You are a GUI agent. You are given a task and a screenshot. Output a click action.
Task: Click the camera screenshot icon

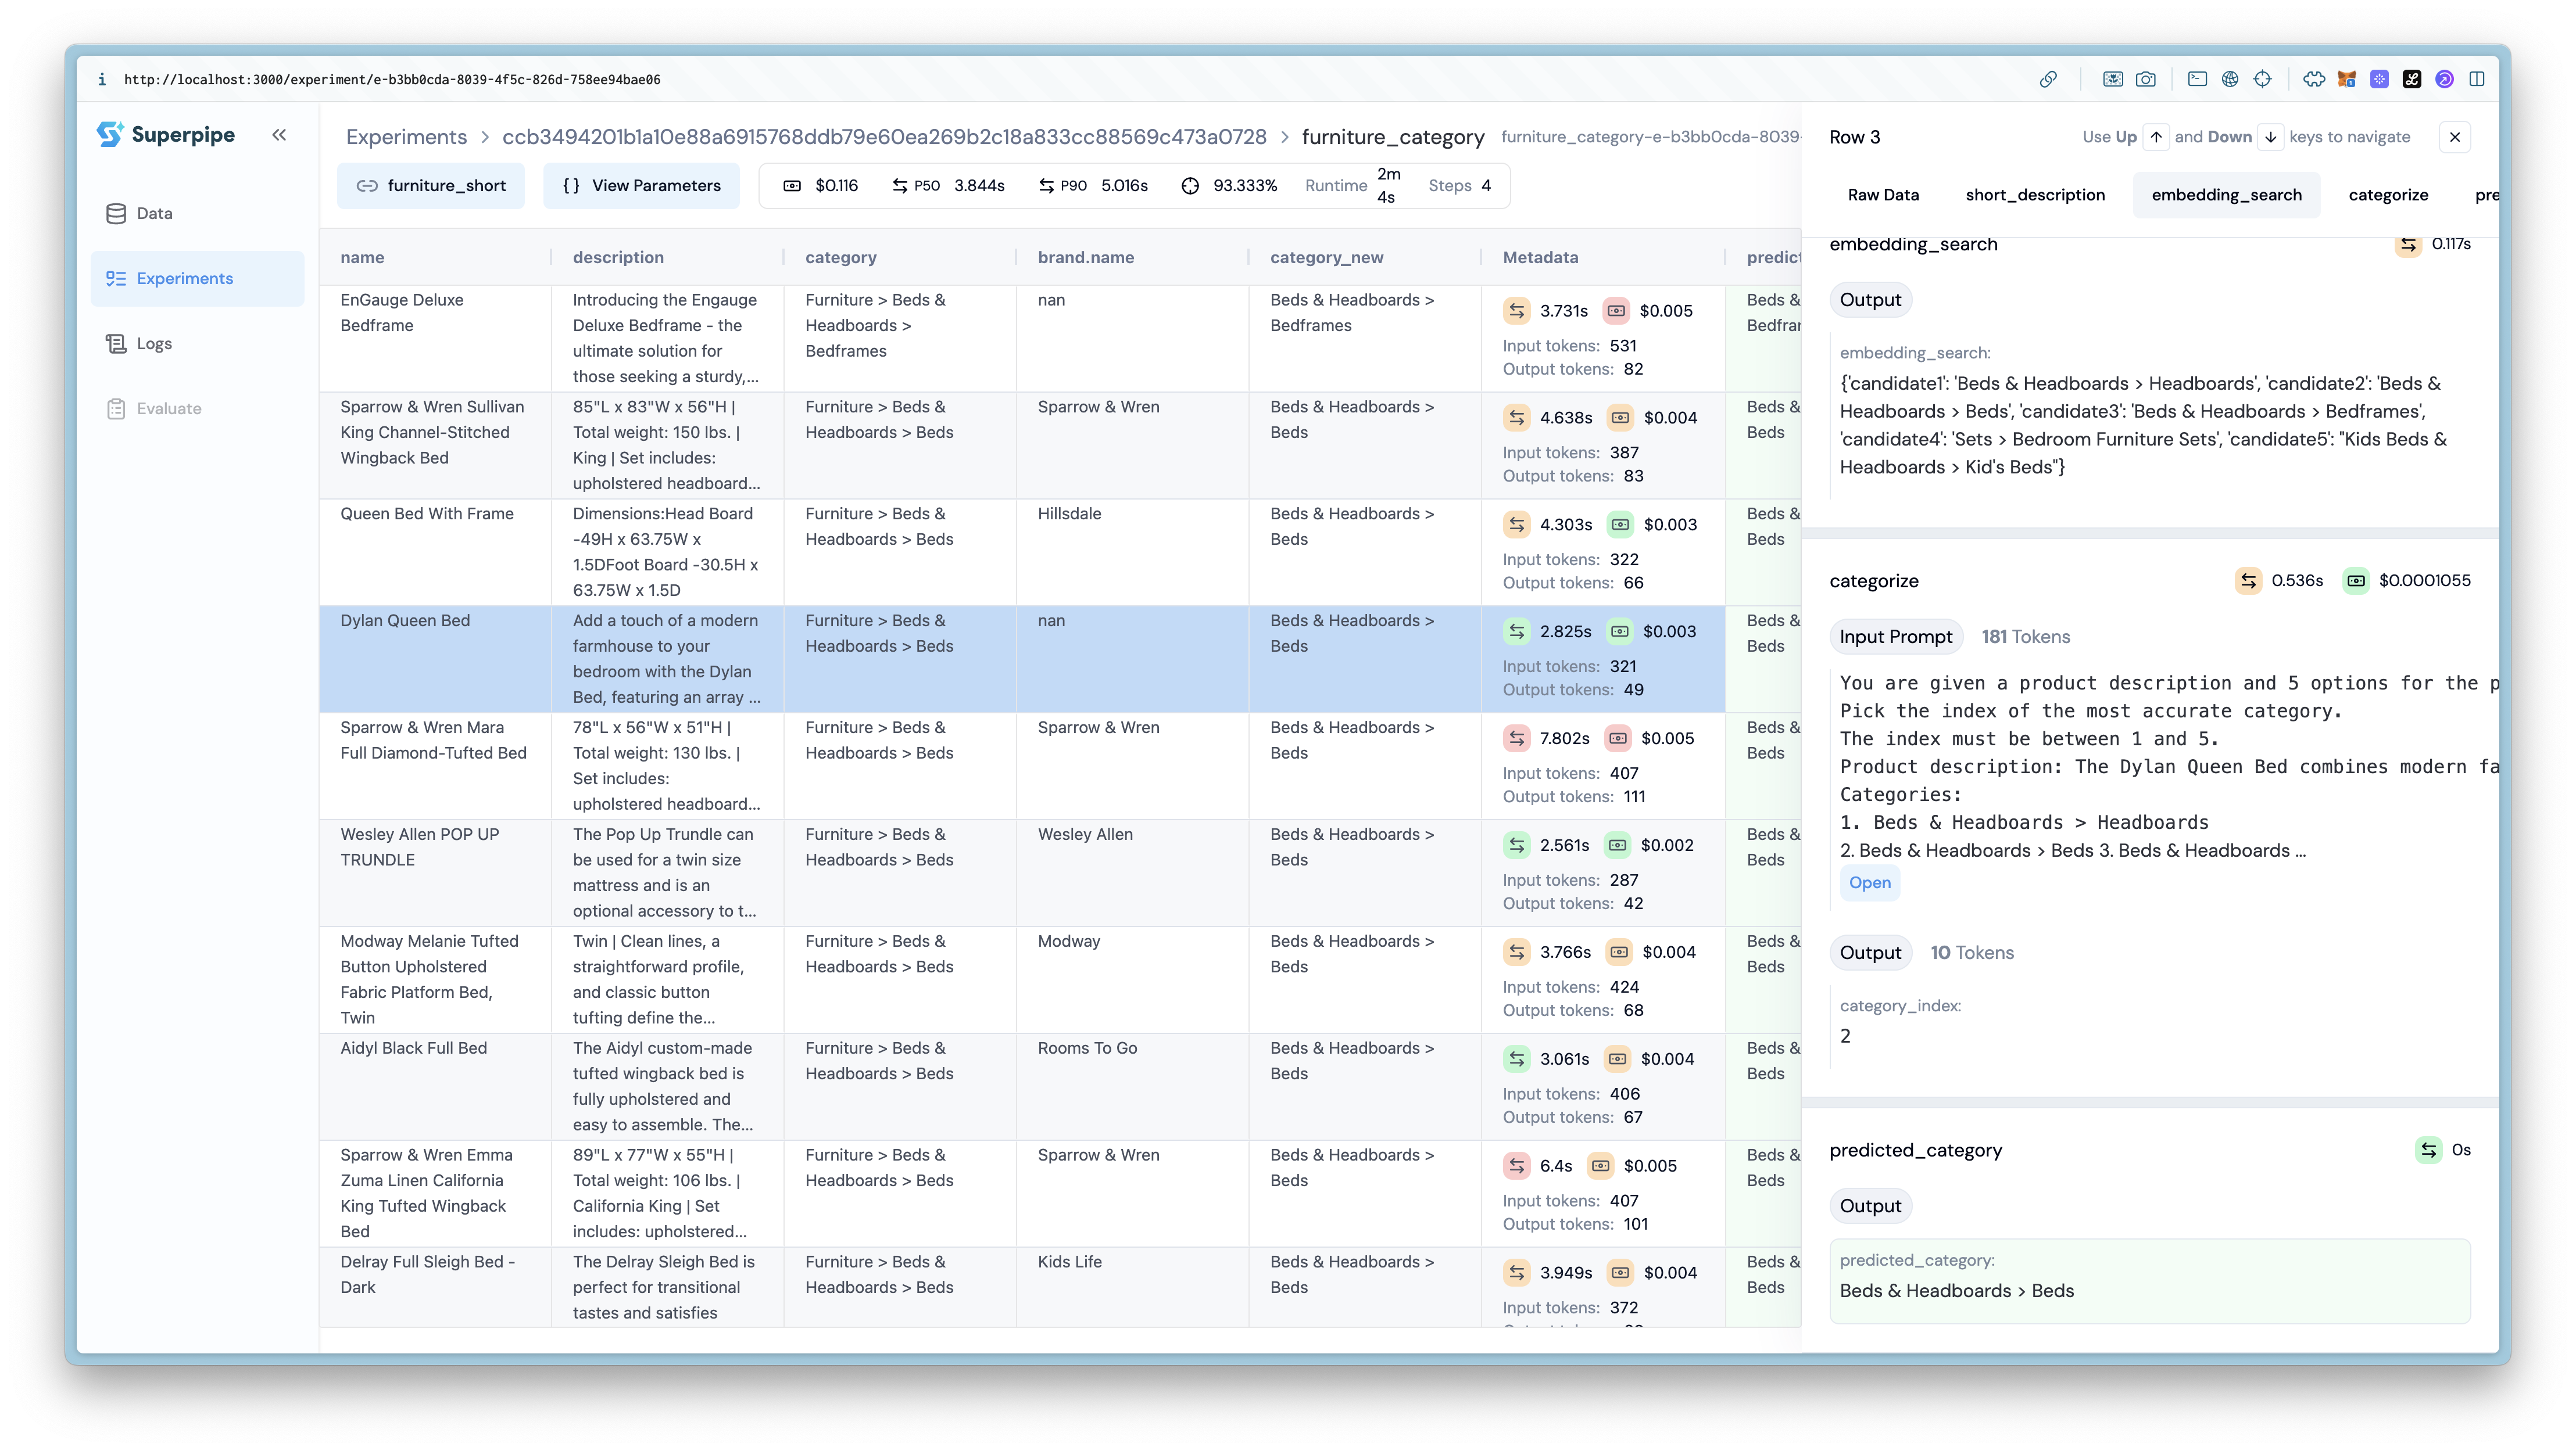click(2146, 79)
